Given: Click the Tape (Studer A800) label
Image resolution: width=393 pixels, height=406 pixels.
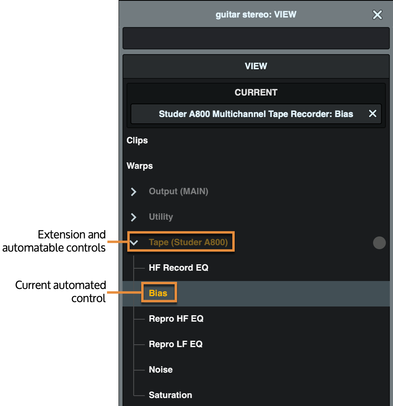Looking at the screenshot, I should (x=188, y=242).
